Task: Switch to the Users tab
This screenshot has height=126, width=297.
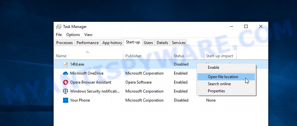Action: coord(148,43)
